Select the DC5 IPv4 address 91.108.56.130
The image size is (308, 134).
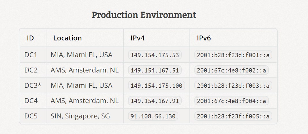pyautogui.click(x=153, y=116)
